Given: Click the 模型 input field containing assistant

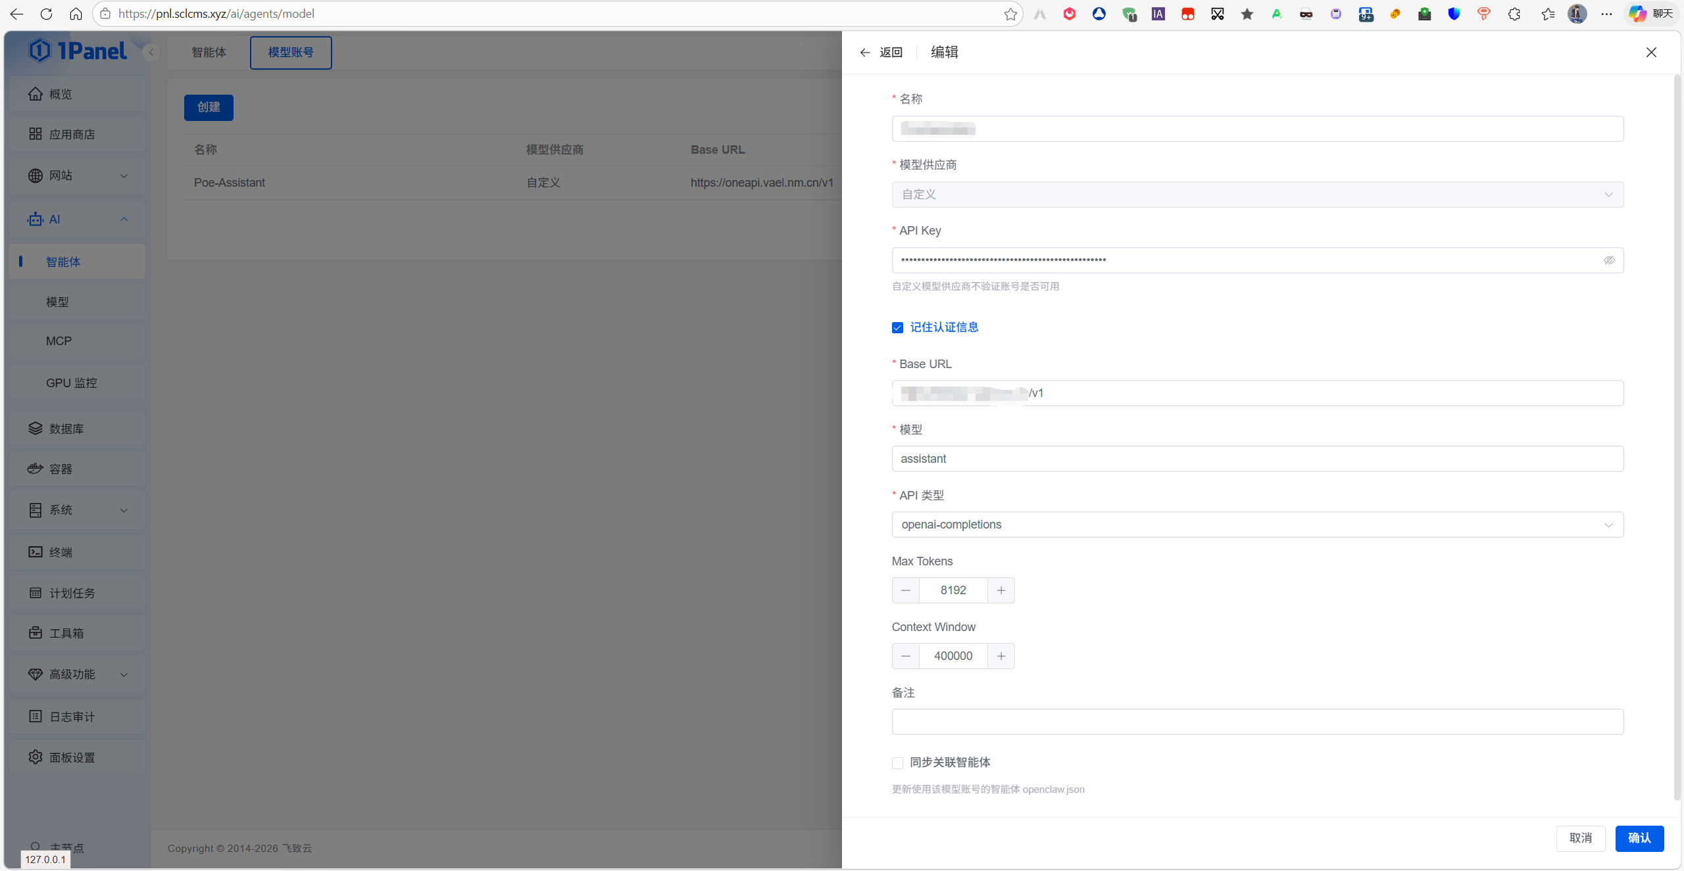Looking at the screenshot, I should 1257,459.
